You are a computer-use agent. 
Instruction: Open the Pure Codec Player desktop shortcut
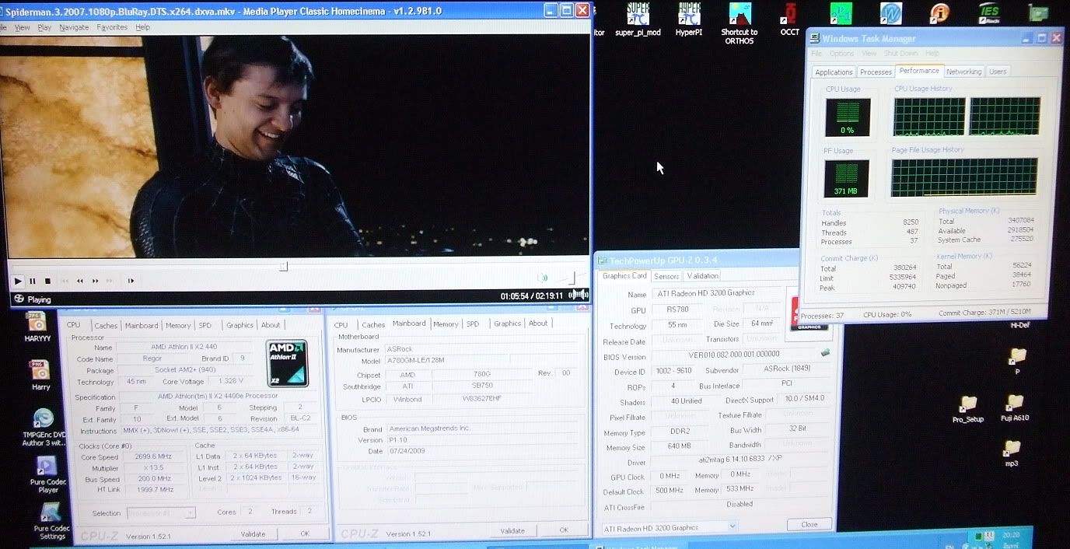tap(48, 474)
